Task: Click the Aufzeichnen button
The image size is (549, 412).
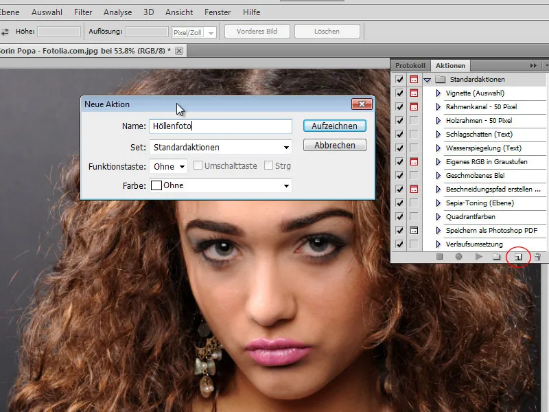Action: coord(335,126)
